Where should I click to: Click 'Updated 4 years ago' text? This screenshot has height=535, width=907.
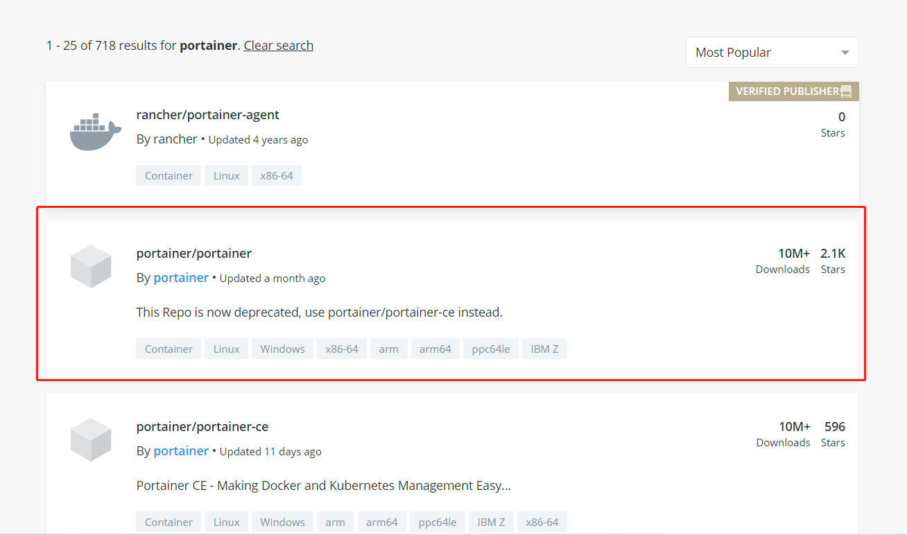(258, 140)
